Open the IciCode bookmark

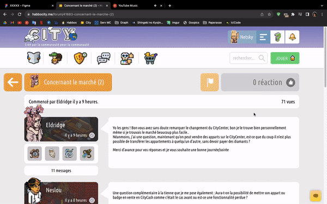pos(233,23)
